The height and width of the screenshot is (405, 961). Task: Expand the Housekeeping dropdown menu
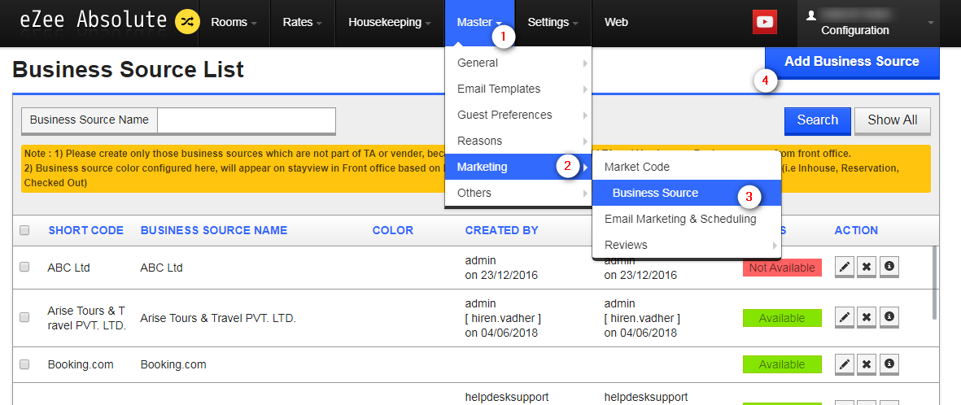[x=390, y=23]
